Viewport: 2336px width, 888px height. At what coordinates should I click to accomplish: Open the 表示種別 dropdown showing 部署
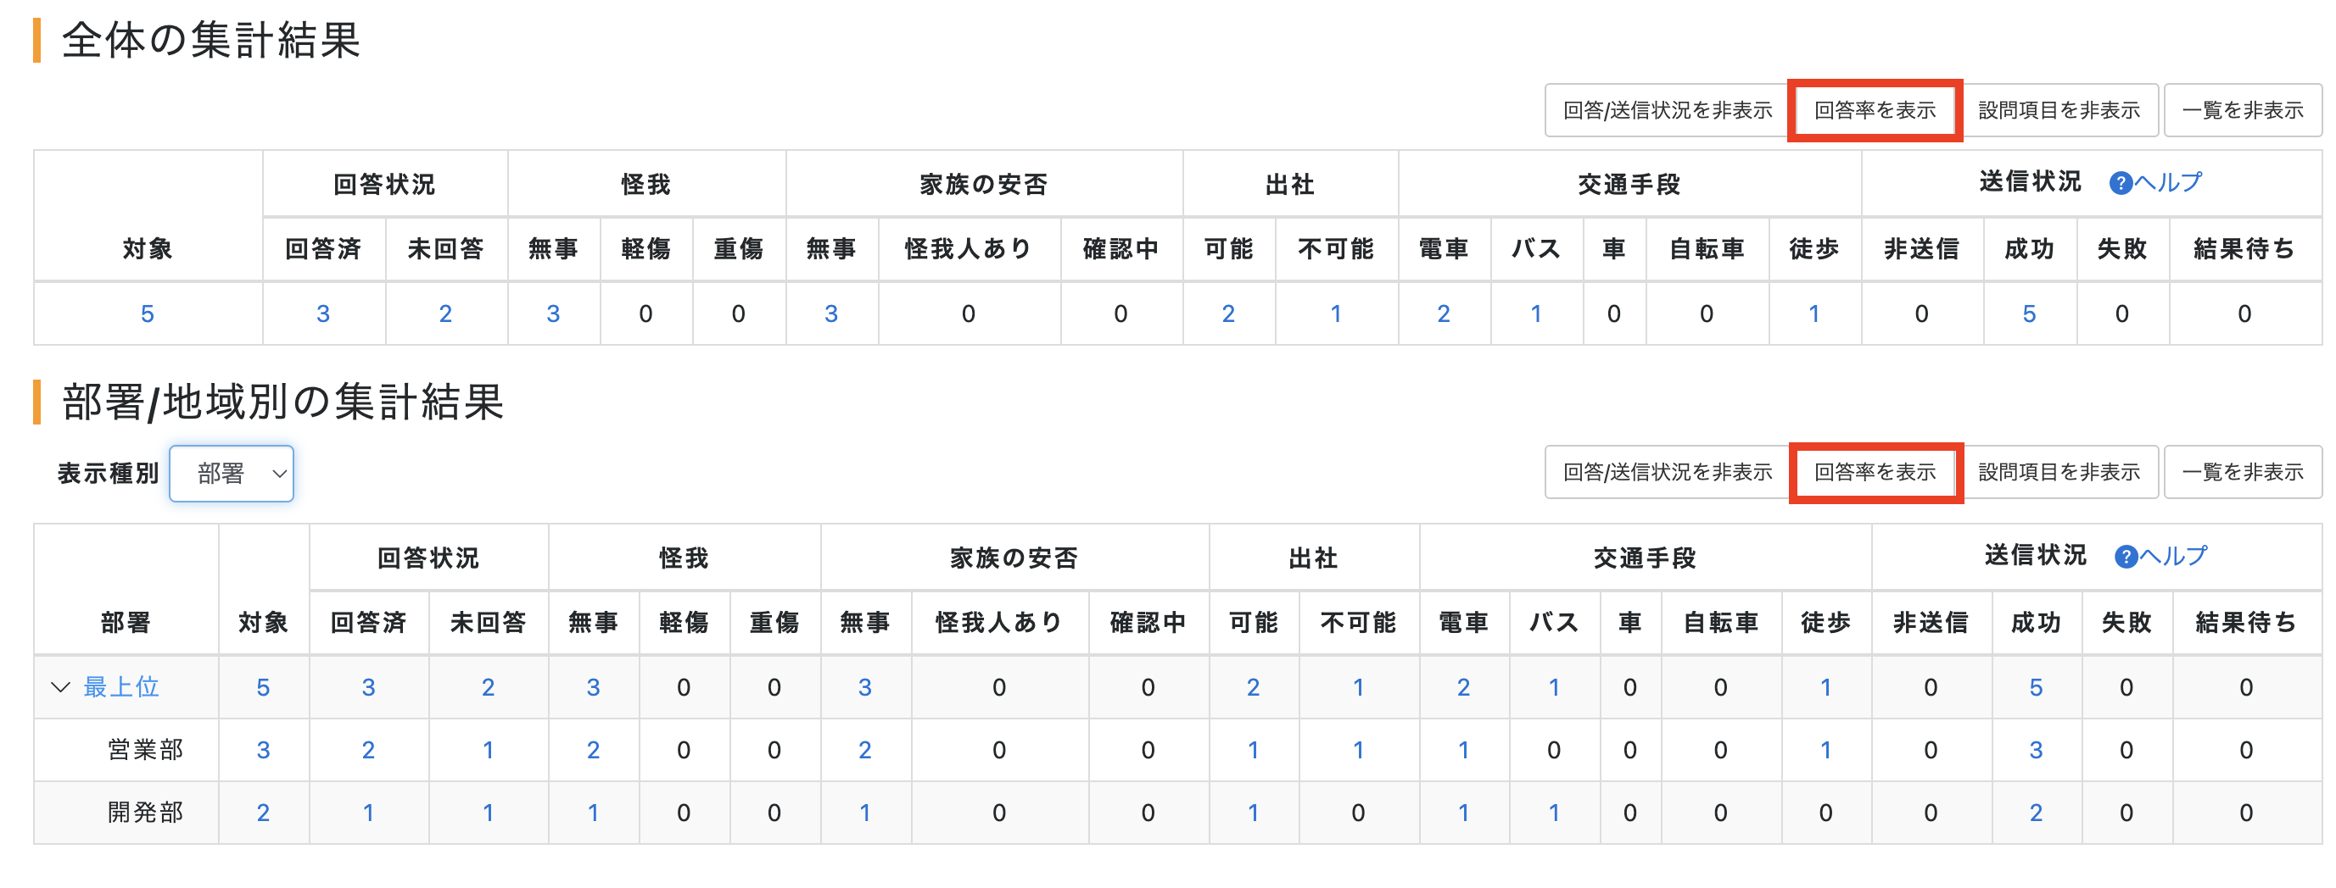click(x=232, y=473)
